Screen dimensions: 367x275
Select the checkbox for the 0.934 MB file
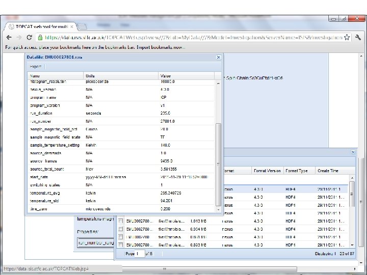coord(121,229)
